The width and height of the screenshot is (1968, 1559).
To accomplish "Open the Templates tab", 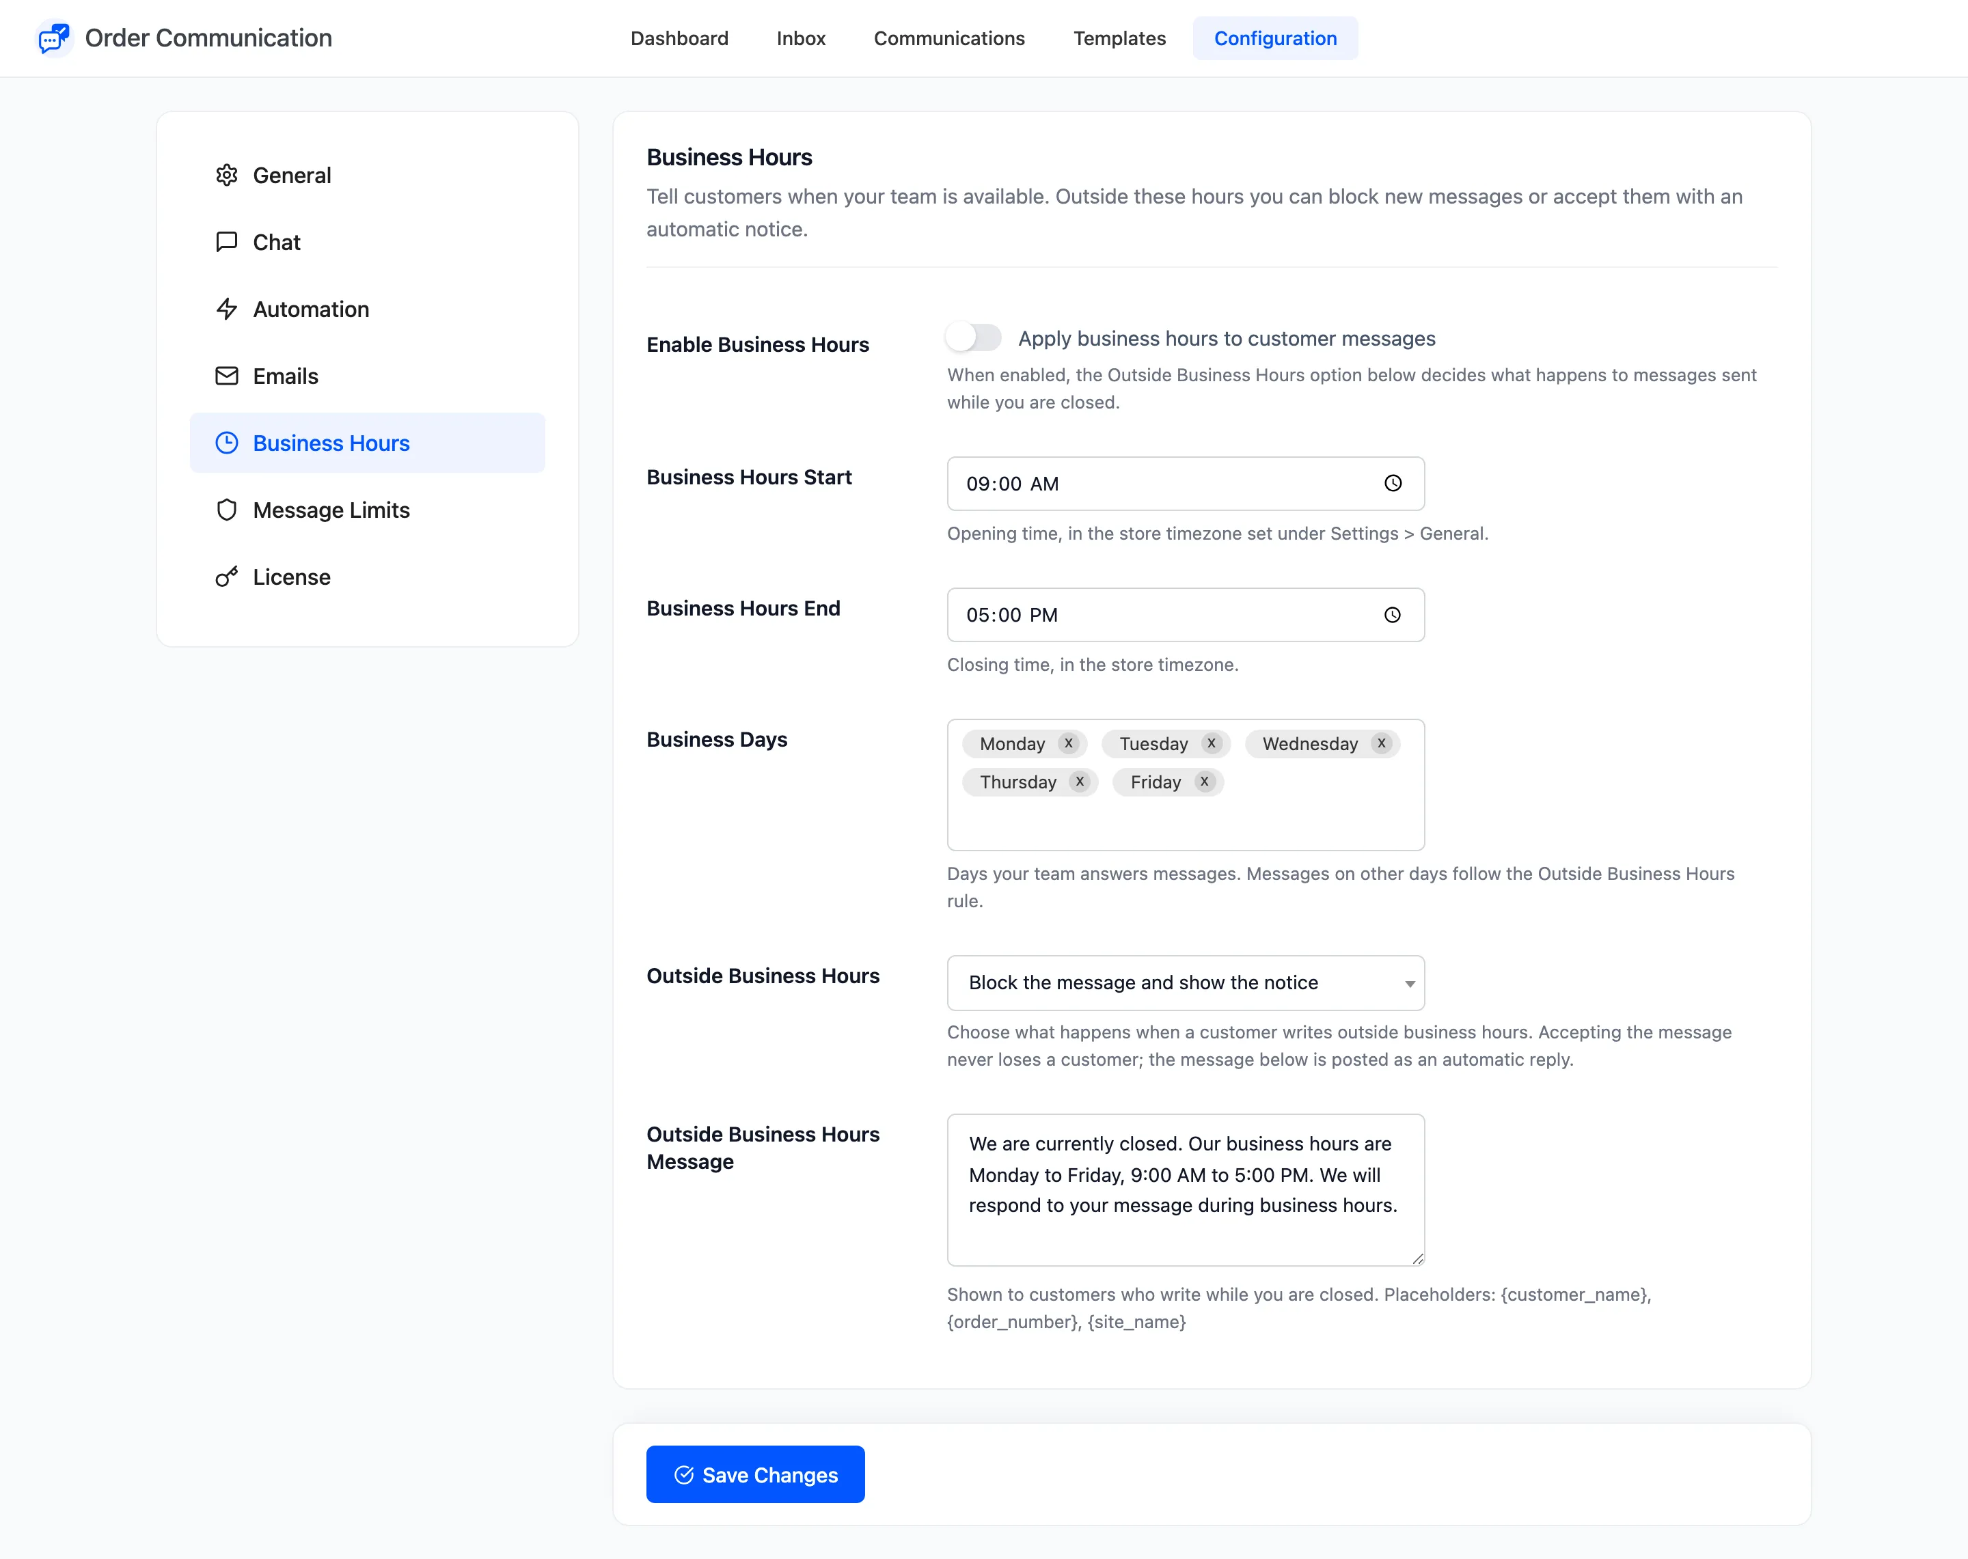I will click(1119, 38).
